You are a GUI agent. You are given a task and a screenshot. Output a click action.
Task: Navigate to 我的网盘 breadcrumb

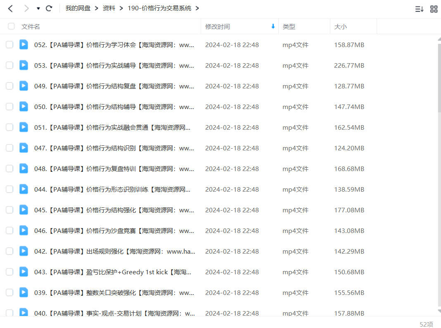tap(78, 8)
